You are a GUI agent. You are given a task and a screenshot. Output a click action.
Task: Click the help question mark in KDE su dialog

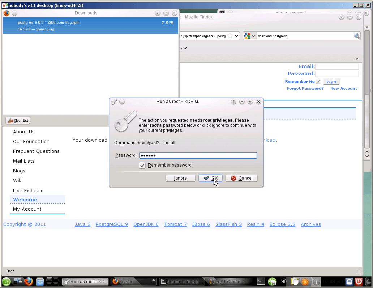coord(233,102)
